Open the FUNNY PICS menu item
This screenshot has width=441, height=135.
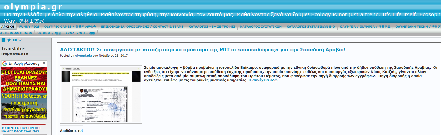coord(29,27)
